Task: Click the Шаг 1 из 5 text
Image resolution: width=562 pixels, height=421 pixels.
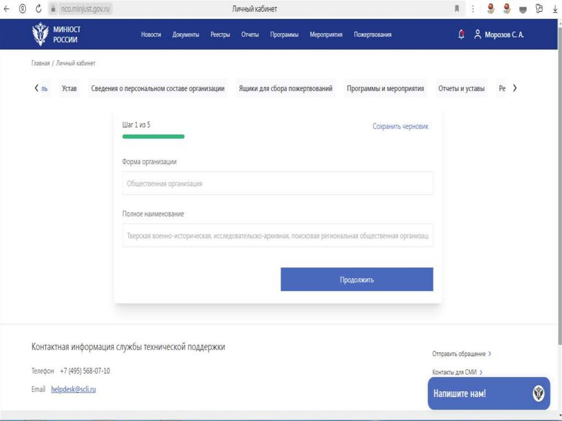Action: point(136,125)
